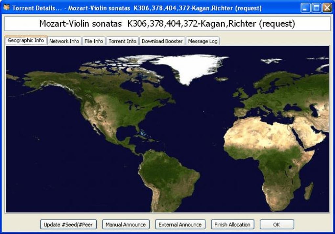
Task: Go to the Torrent Info tab
Action: [x=123, y=41]
